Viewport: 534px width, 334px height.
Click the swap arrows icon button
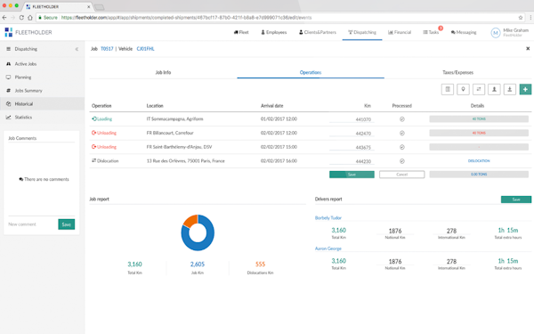[479, 89]
